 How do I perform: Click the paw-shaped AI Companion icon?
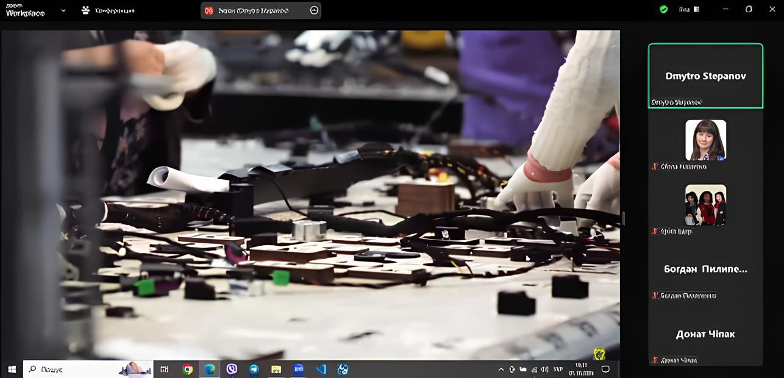85,10
